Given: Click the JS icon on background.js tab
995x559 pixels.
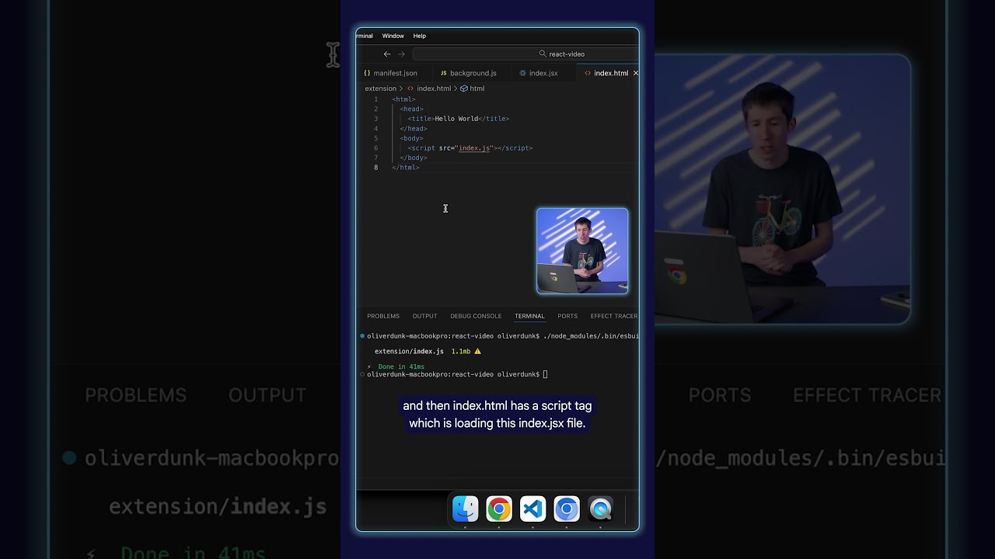Looking at the screenshot, I should pos(444,73).
